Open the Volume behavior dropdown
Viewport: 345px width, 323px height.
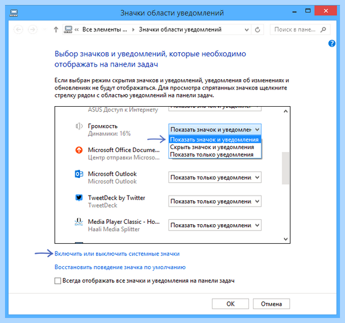(214, 130)
